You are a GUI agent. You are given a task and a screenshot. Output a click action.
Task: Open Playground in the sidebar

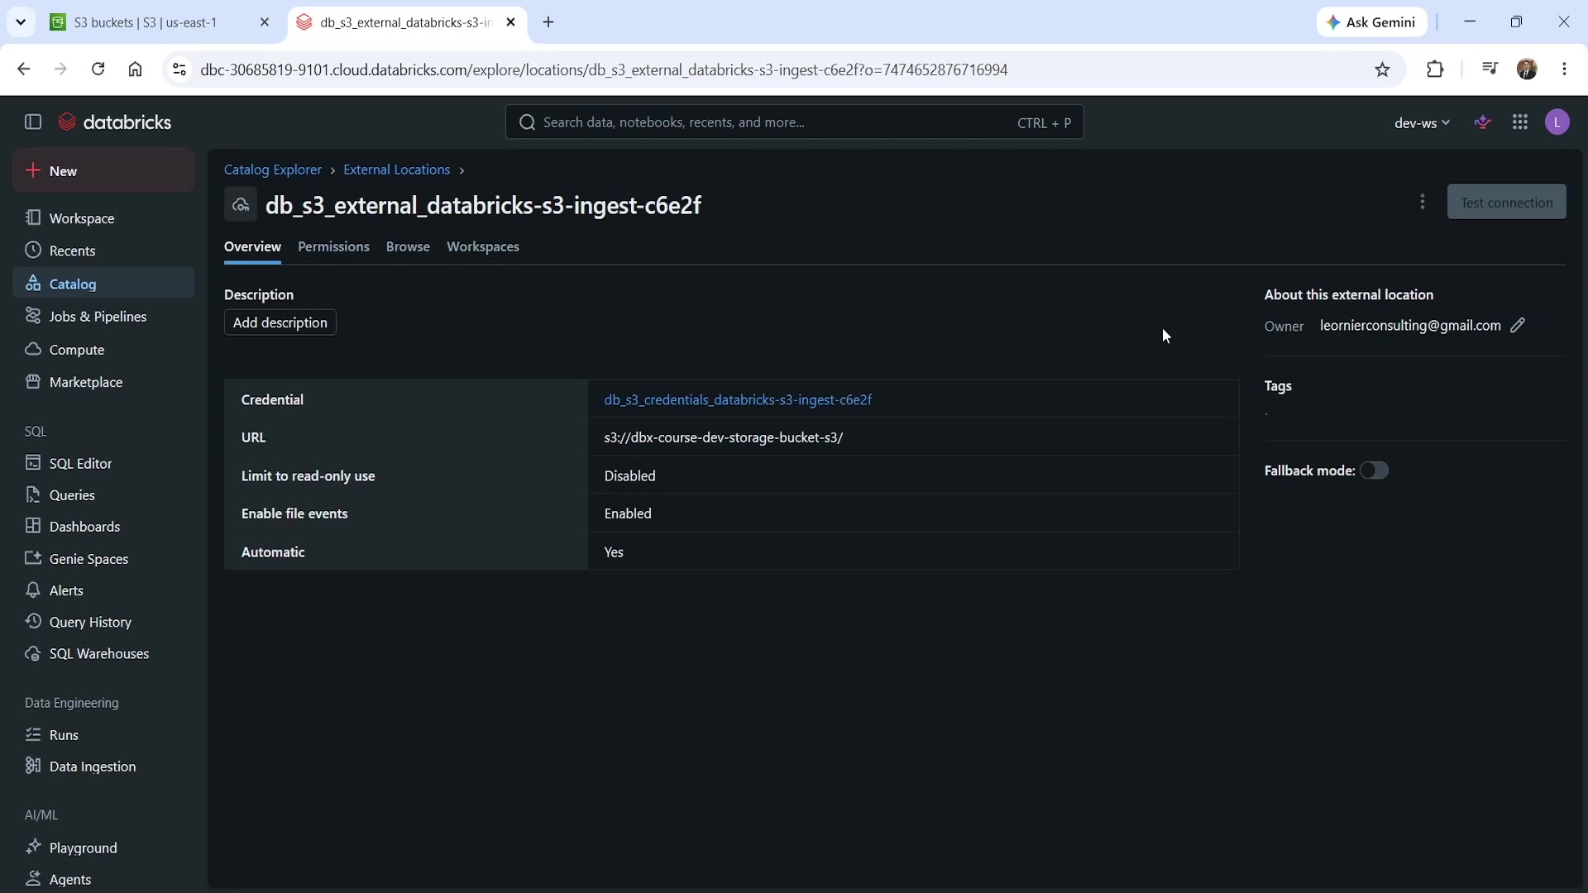click(x=103, y=848)
